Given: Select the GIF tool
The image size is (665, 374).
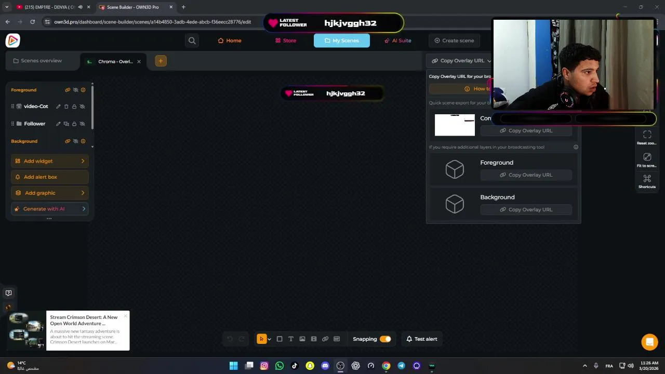Looking at the screenshot, I should [x=337, y=339].
